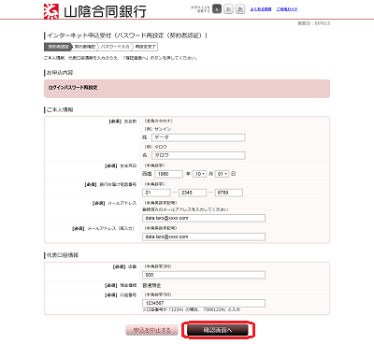This screenshot has width=374, height=344.
Task: Click the 山陰合同銀行 red logo icon
Action: click(51, 11)
